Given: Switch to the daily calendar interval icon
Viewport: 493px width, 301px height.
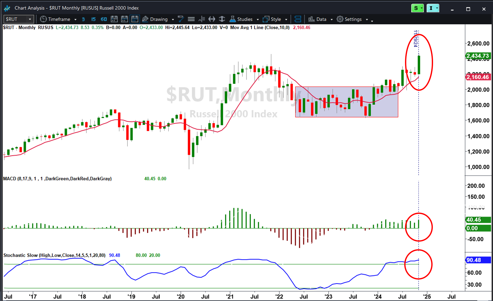Looking at the screenshot, I should 114,19.
